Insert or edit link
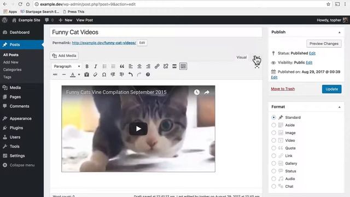Viewport: 350px width, 197px height. coord(157,66)
